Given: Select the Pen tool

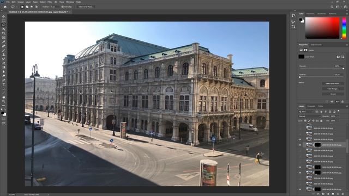Looking at the screenshot, I should point(4,80).
